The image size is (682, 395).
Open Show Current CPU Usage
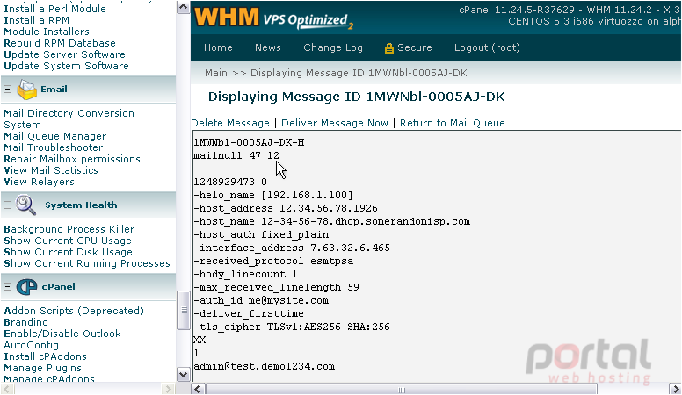(68, 241)
